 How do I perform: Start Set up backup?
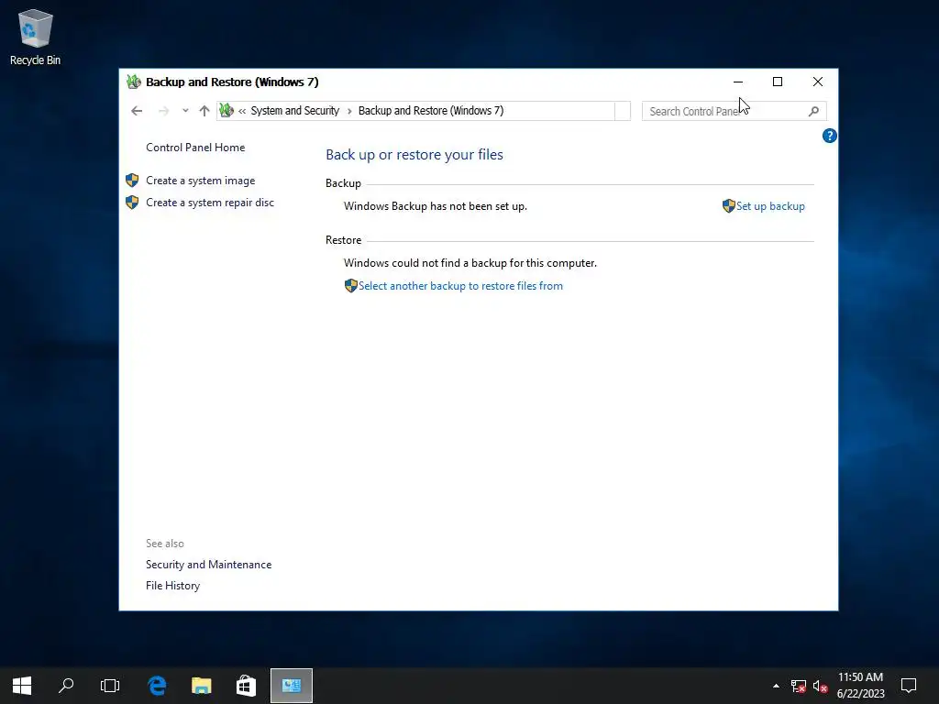click(770, 206)
